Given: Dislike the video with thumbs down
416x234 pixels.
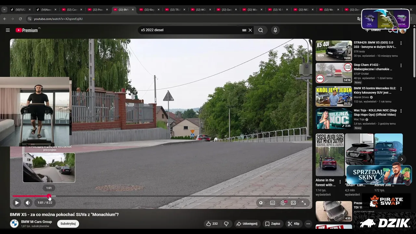Looking at the screenshot, I should click(226, 224).
